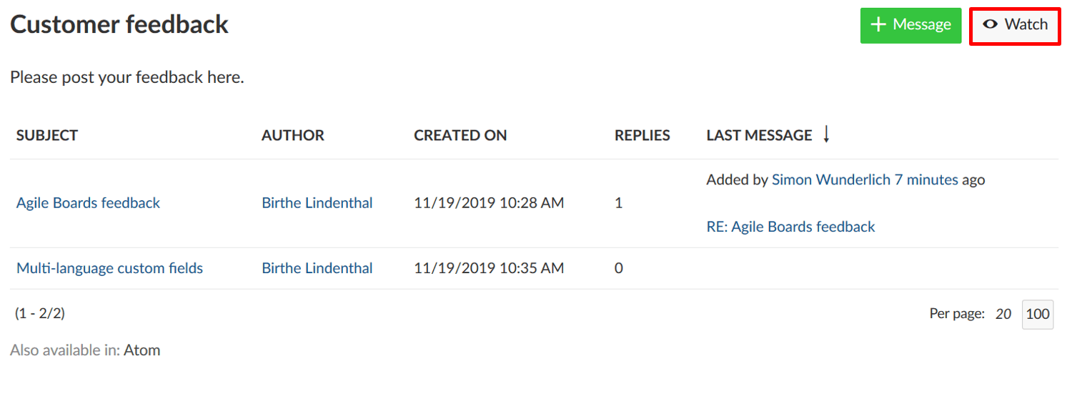
Task: Open the Multi-language custom fields topic
Action: pos(109,269)
